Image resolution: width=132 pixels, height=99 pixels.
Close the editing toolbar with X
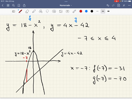(x=124, y=5)
